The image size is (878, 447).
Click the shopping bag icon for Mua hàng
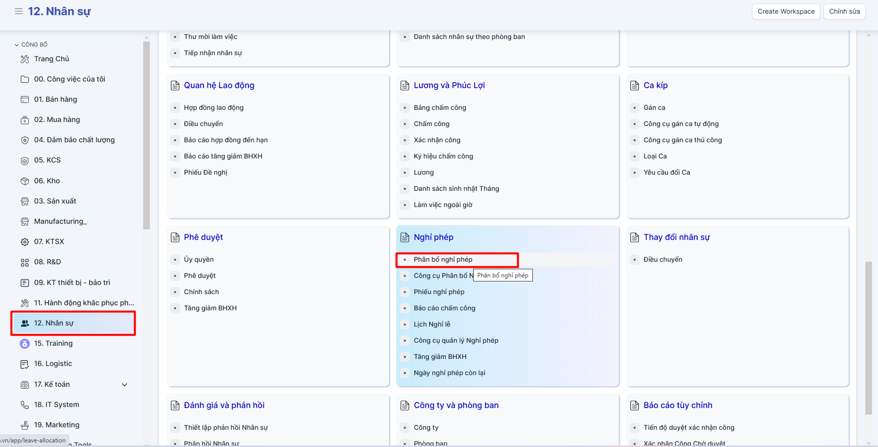point(25,120)
